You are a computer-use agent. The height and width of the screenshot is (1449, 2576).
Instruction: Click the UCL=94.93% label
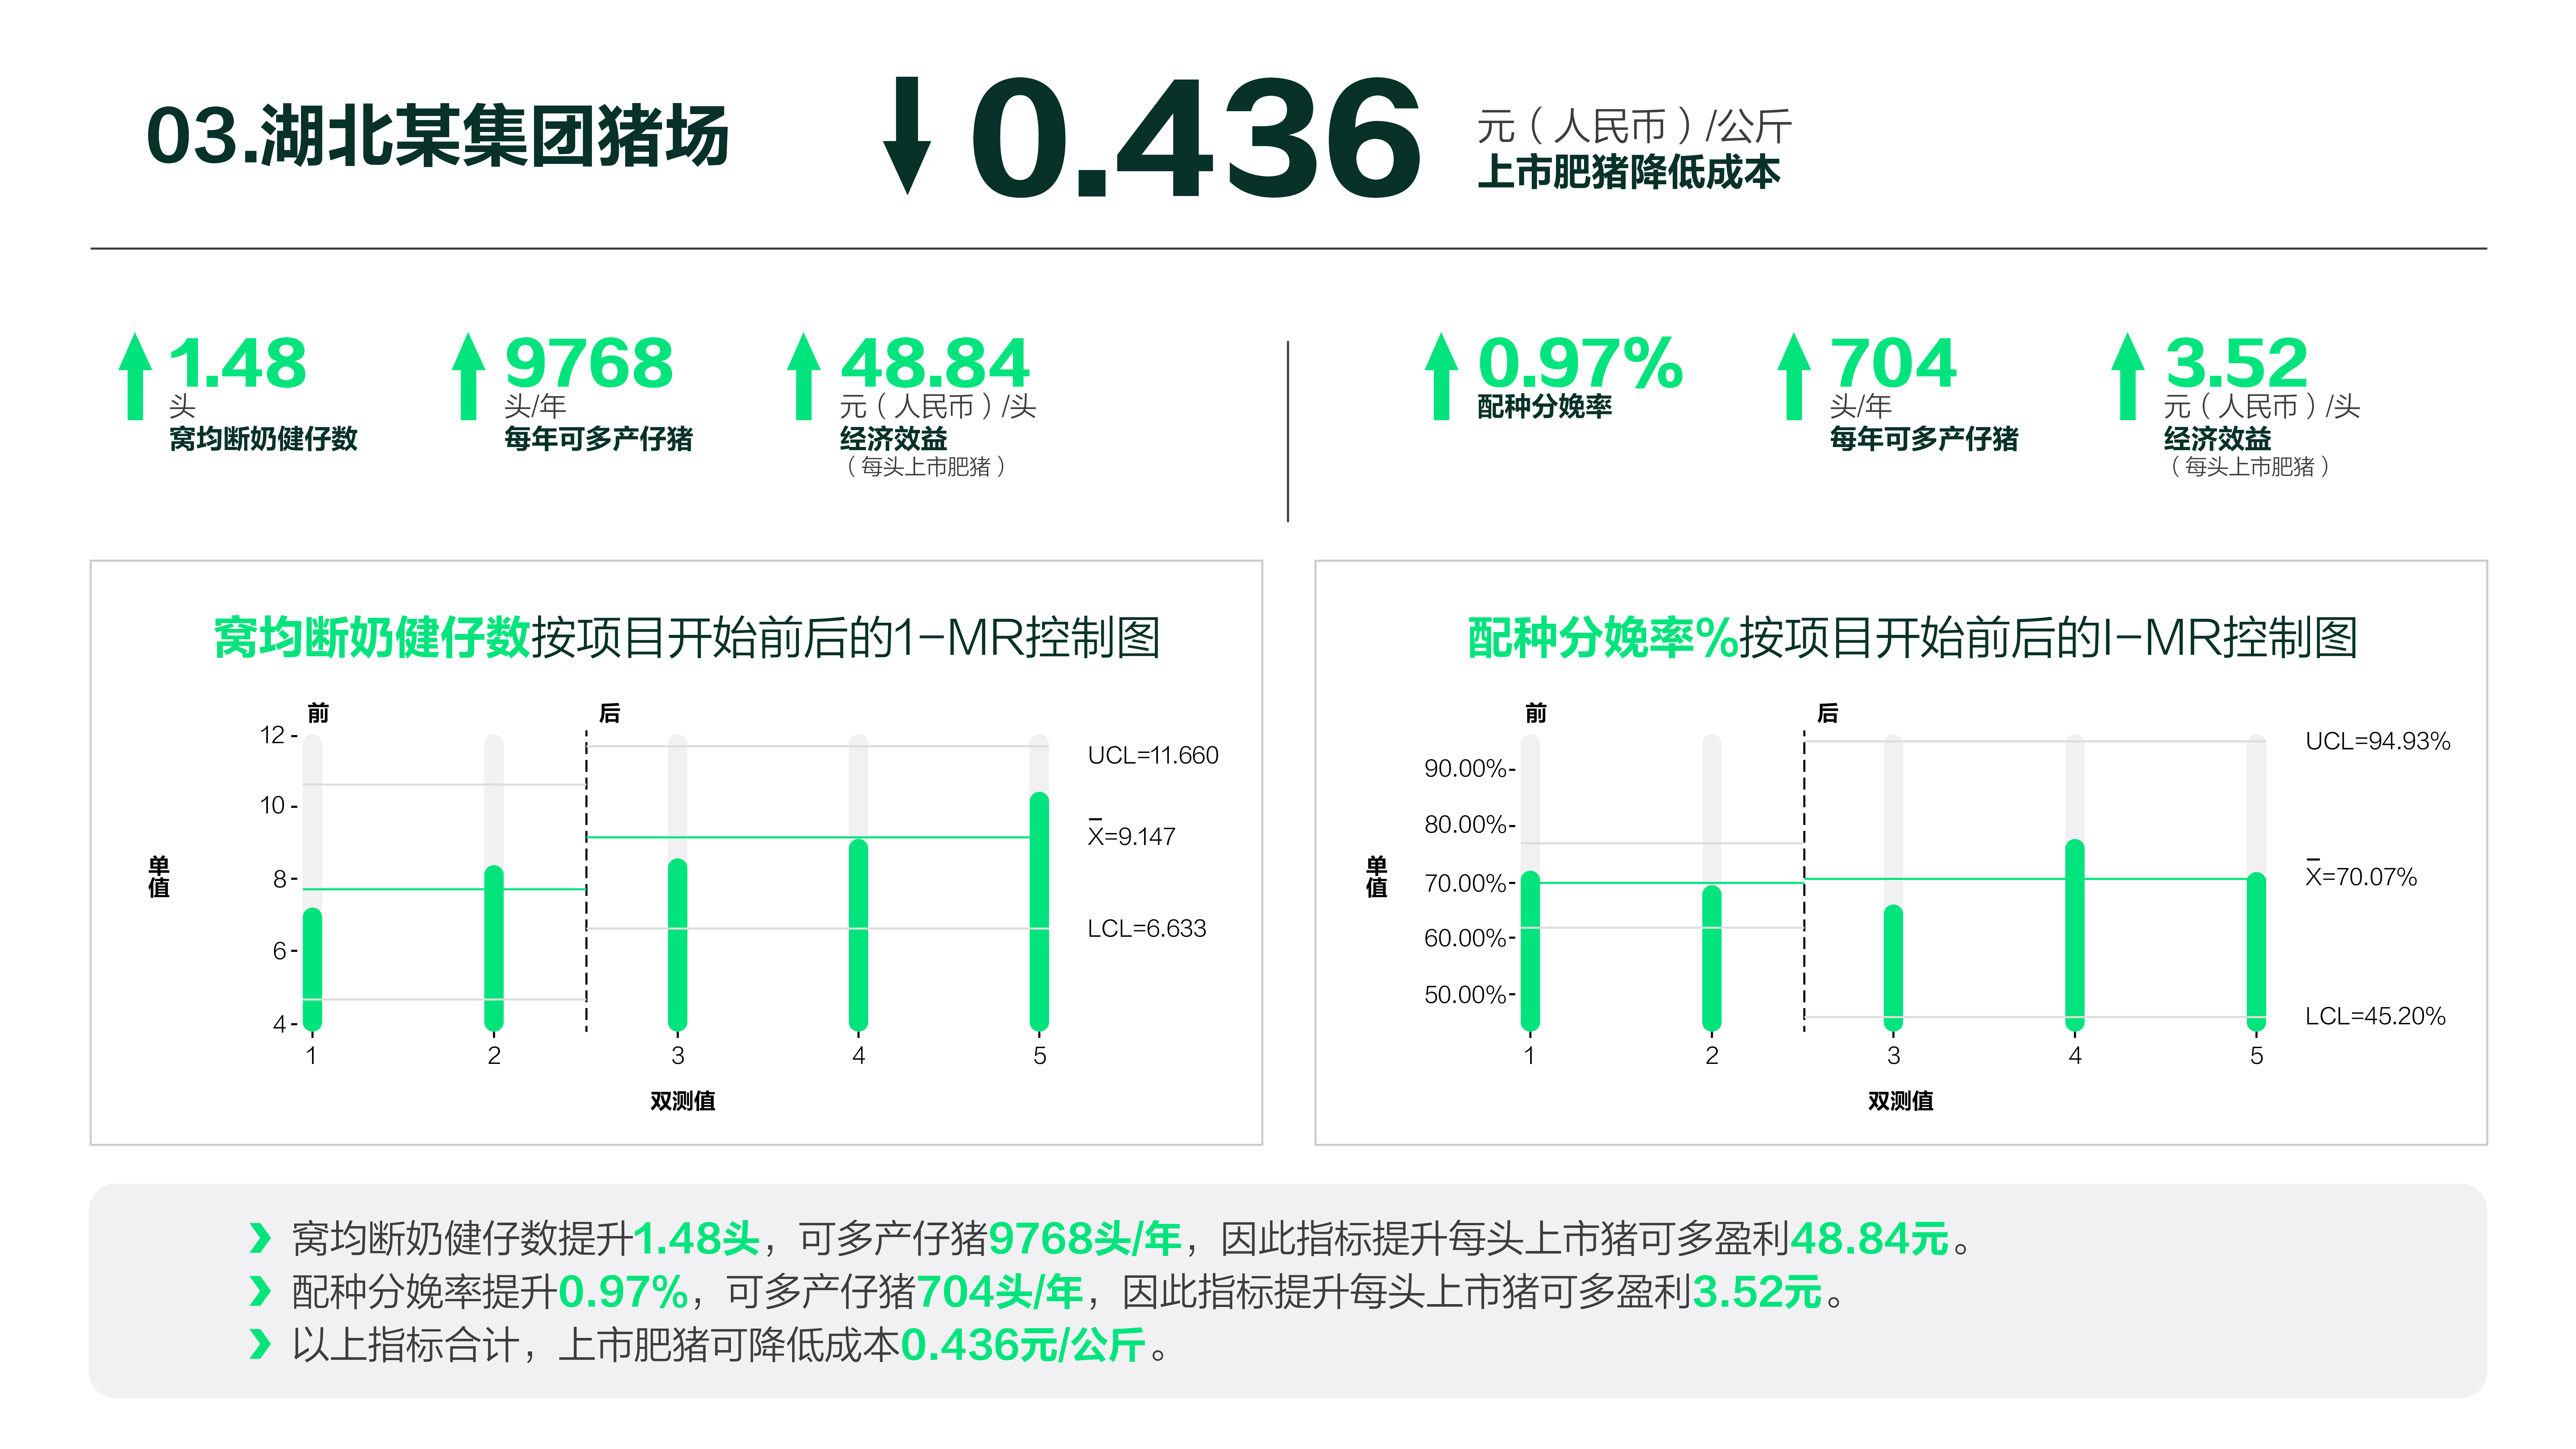coord(2378,741)
